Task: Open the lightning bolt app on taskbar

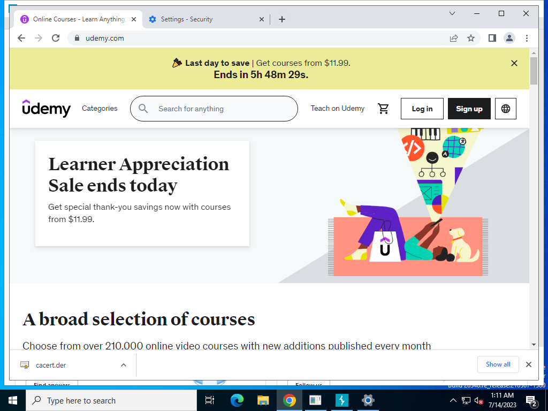Action: (x=341, y=400)
